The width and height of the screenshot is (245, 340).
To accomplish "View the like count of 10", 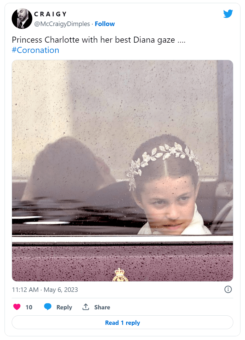I will click(29, 307).
